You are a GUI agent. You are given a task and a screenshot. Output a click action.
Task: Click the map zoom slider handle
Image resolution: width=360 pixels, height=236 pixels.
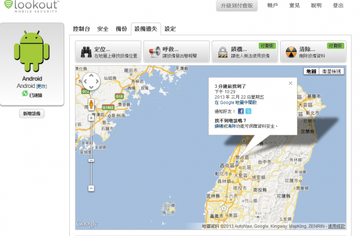(x=91, y=160)
